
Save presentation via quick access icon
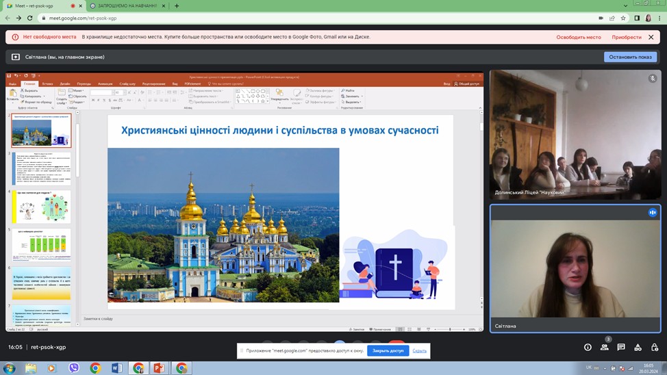pyautogui.click(x=9, y=76)
